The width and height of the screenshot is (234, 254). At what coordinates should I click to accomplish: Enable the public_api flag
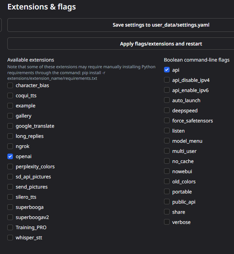click(167, 202)
